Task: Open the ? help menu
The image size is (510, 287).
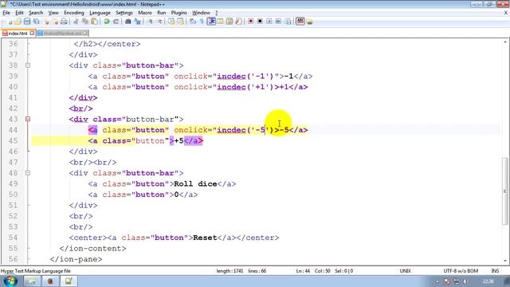Action: 217,13
